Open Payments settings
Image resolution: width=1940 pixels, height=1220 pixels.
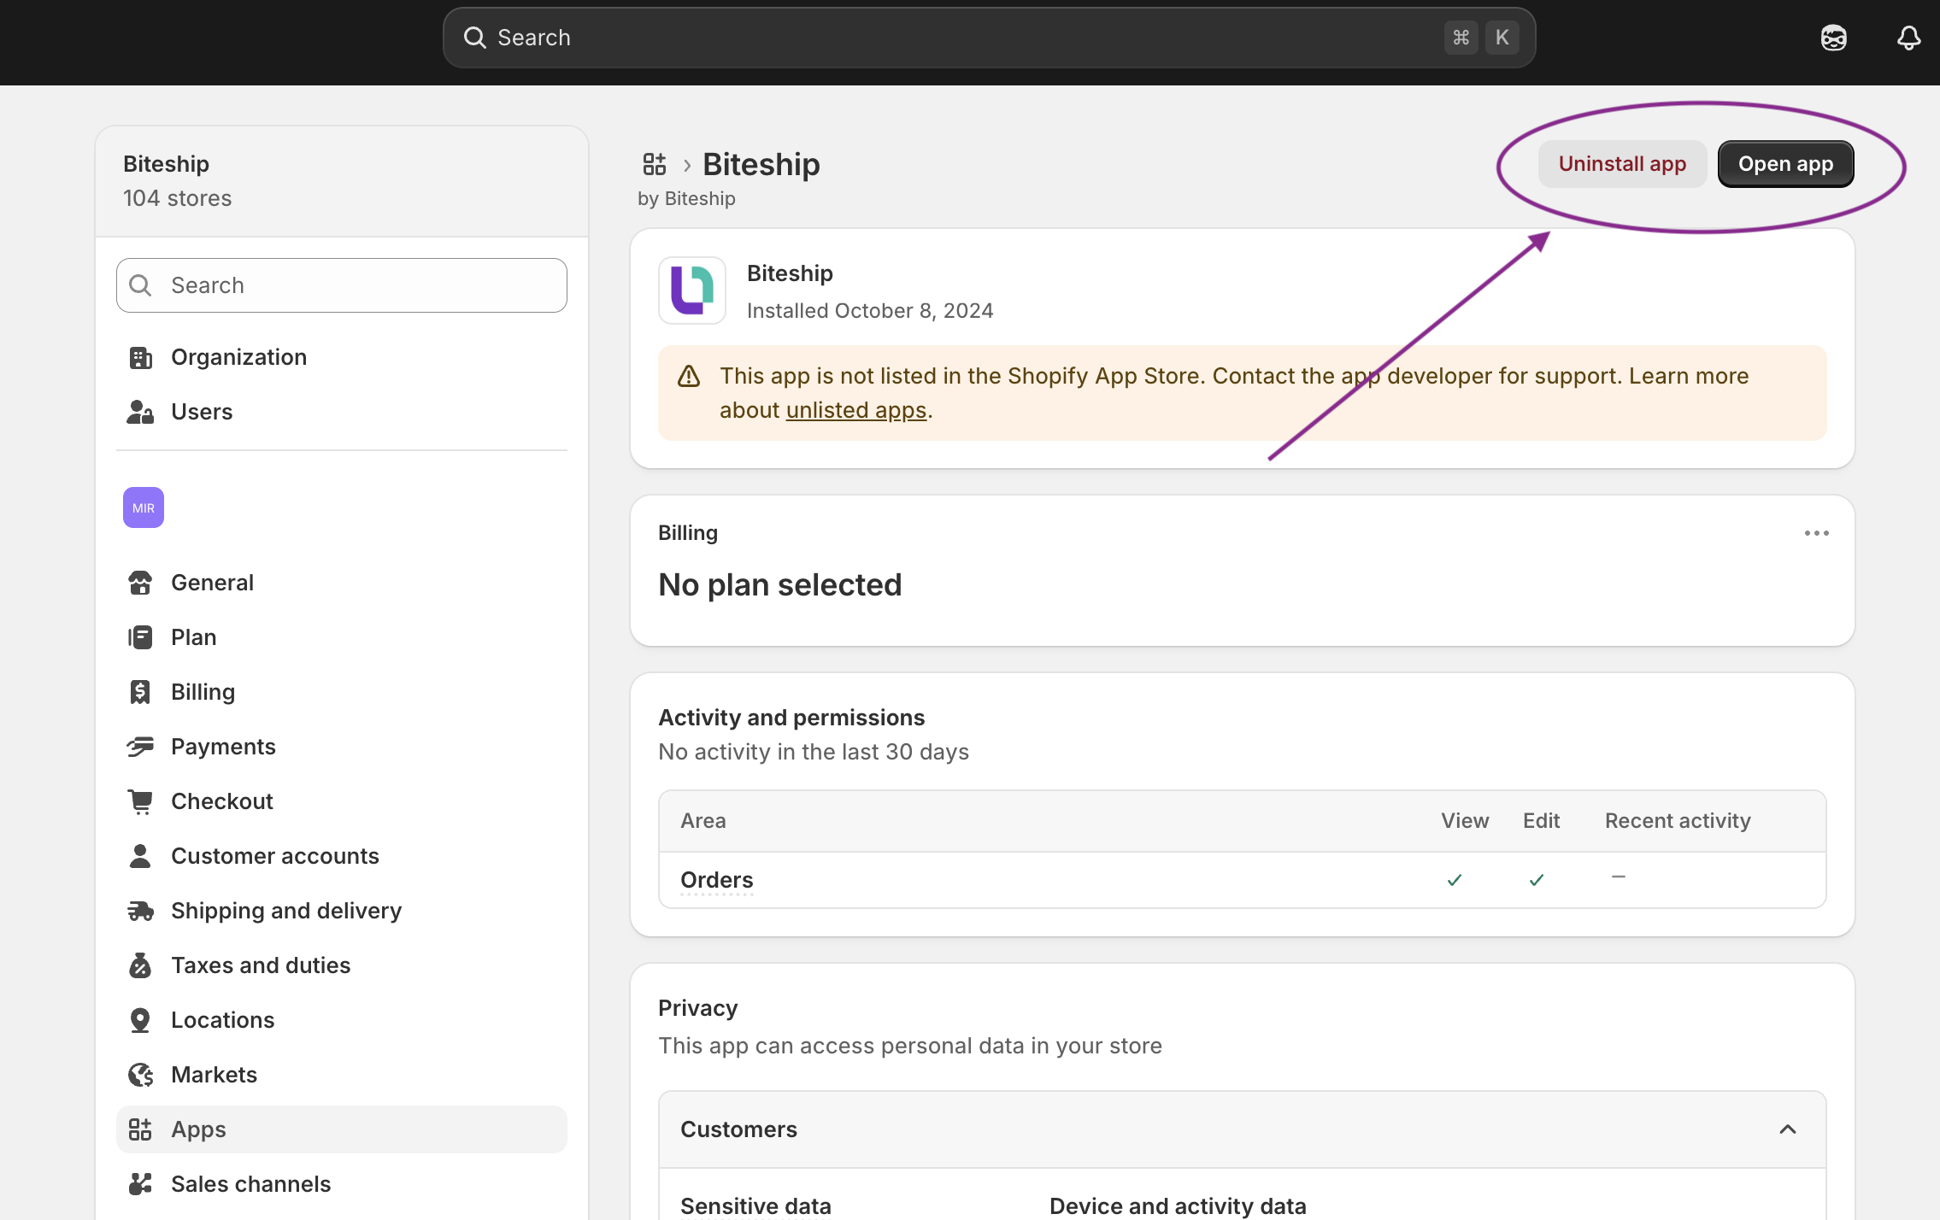342,747
